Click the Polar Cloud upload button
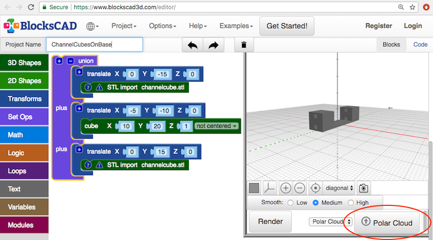This screenshot has width=433, height=240. [386, 223]
